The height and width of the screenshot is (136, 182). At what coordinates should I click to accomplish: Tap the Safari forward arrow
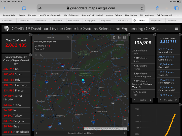(x=14, y=8)
